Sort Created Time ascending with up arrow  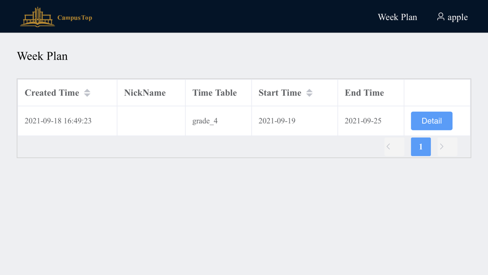(87, 91)
